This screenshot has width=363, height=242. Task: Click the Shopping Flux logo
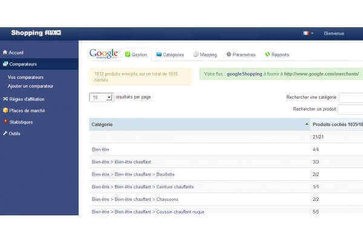pyautogui.click(x=36, y=33)
